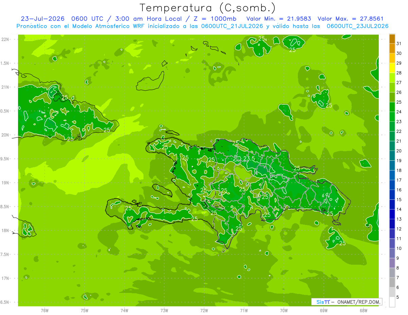The width and height of the screenshot is (408, 315).
Task: Click the '23.5' contour label on map
Action: tap(249, 158)
